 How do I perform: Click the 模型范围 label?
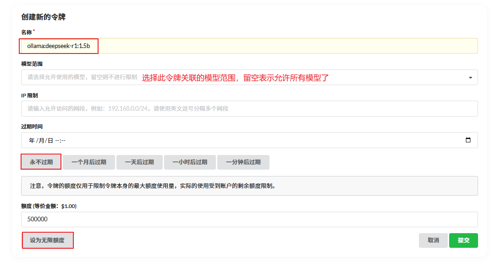tap(32, 64)
